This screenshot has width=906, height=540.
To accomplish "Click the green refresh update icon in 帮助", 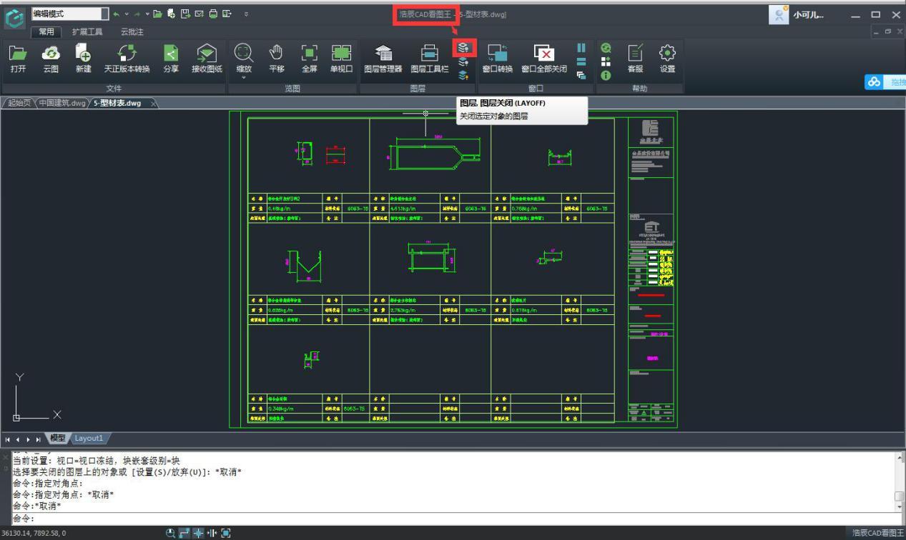I will pos(606,48).
